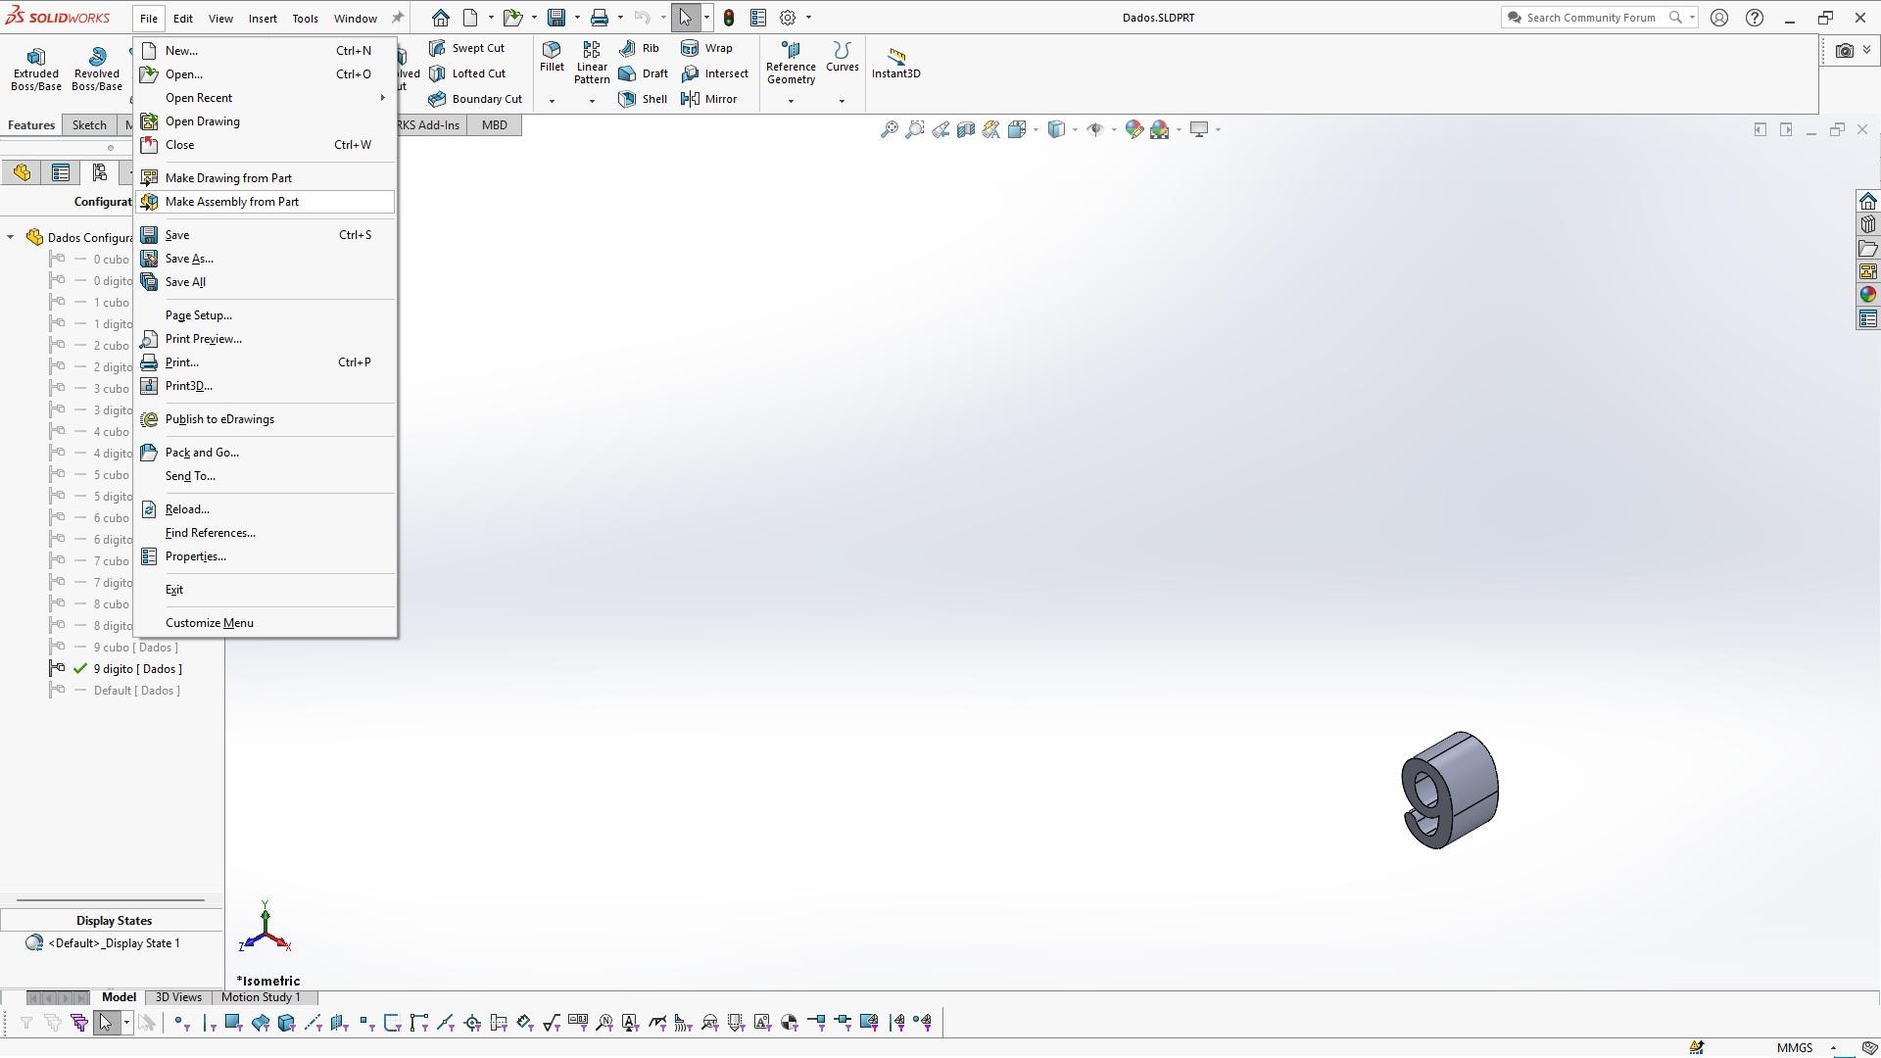Viewport: 1881px width, 1058px height.
Task: Select the Extruded Boss/Base tool
Action: (x=36, y=69)
